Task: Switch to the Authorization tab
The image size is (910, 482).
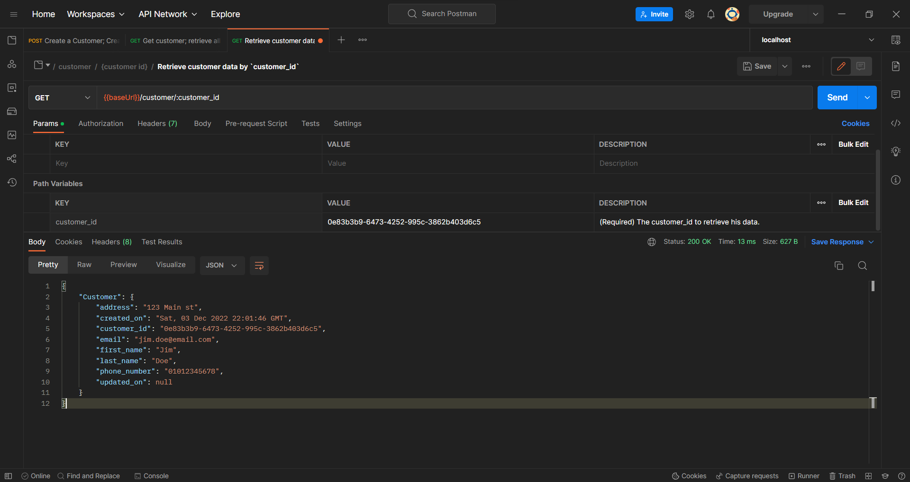Action: click(x=101, y=124)
